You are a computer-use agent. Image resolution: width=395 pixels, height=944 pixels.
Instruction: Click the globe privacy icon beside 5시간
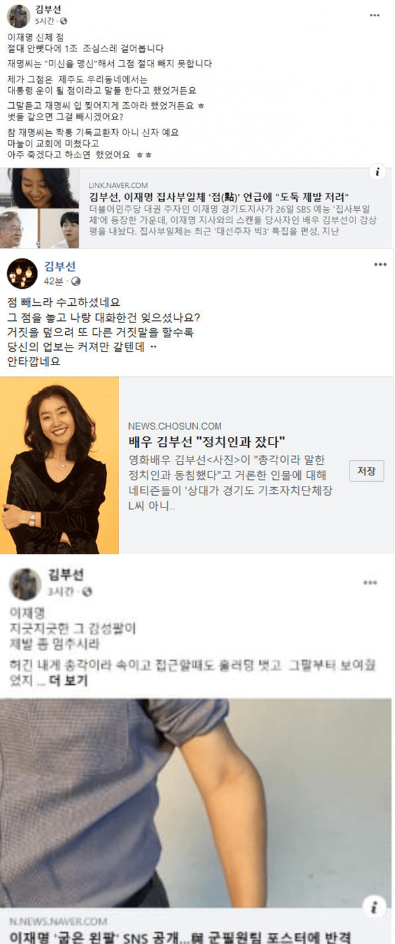[x=63, y=21]
